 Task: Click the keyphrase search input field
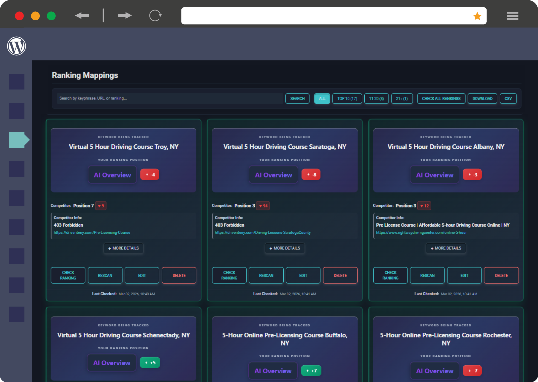tap(170, 98)
